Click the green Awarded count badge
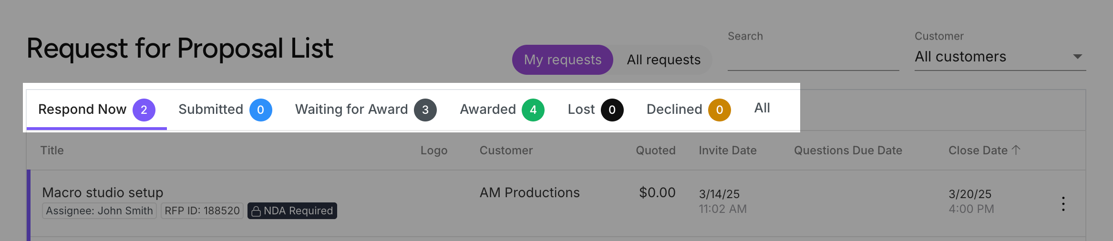 [x=533, y=110]
